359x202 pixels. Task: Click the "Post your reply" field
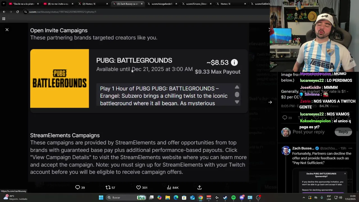[309, 132]
